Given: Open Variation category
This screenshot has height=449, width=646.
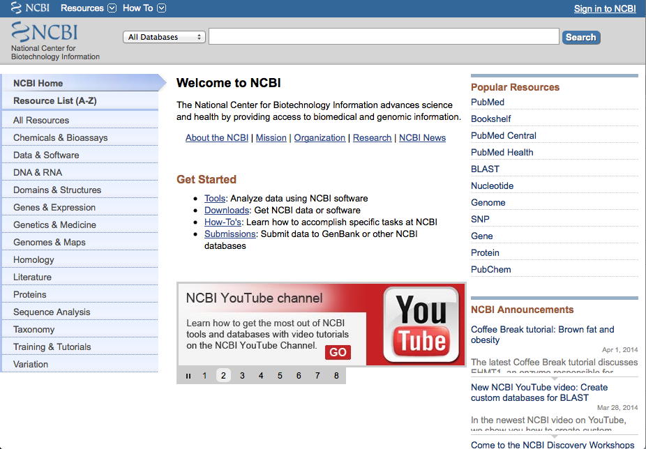Looking at the screenshot, I should point(80,364).
